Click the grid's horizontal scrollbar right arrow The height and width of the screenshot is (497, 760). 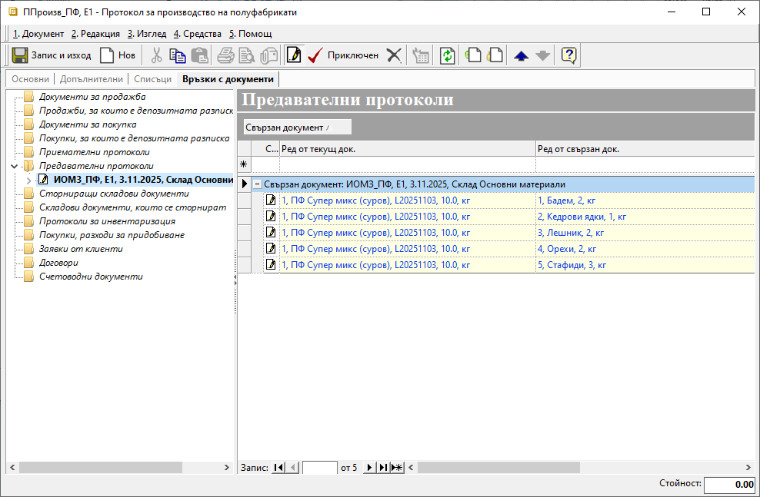click(x=748, y=467)
